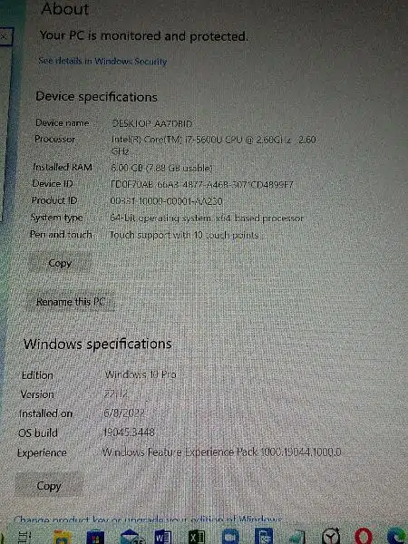The height and width of the screenshot is (544, 408).
Task: Launch Microsoft Edge from the taskbar
Action: tap(398, 537)
